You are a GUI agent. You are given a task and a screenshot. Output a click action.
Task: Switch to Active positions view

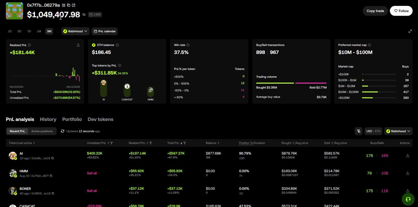point(42,131)
